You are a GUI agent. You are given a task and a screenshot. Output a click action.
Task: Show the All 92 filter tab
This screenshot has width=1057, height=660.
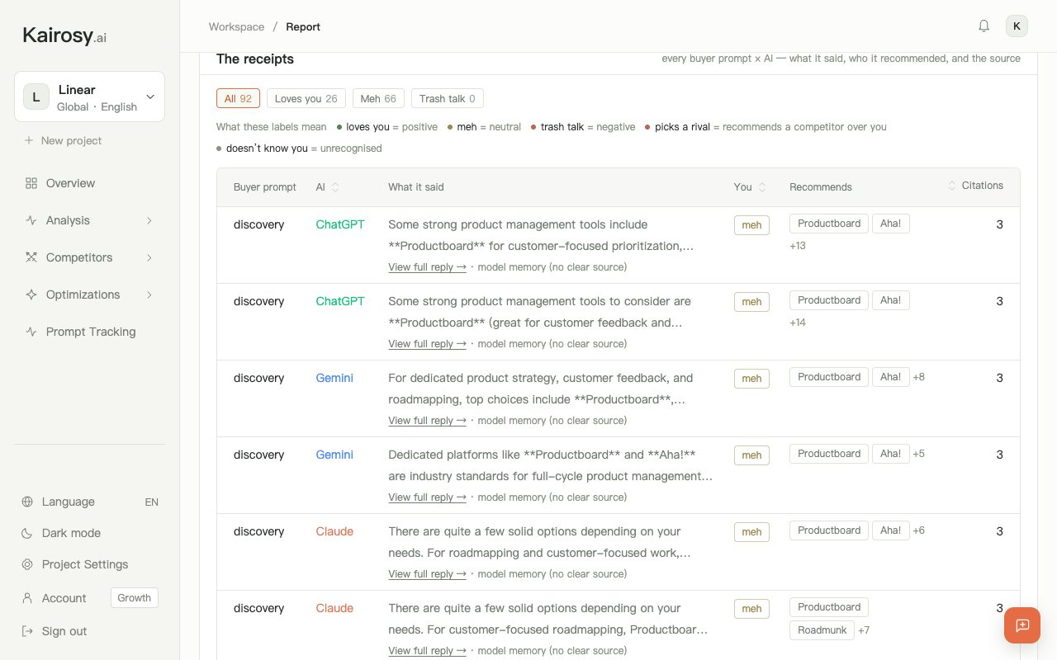coord(238,98)
